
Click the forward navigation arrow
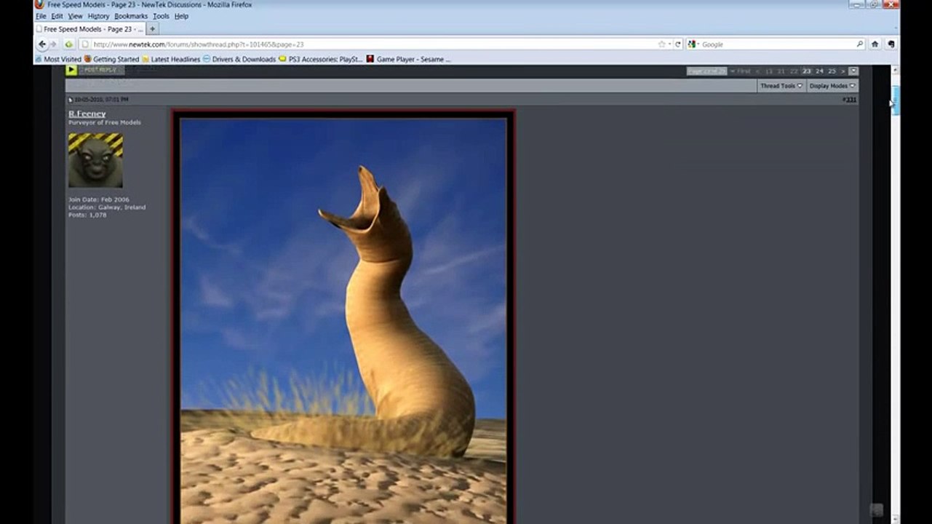52,44
